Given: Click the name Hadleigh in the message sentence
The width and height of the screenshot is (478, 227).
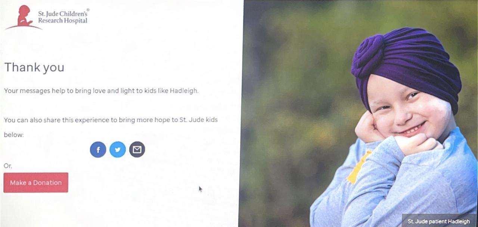Looking at the screenshot, I should point(184,91).
